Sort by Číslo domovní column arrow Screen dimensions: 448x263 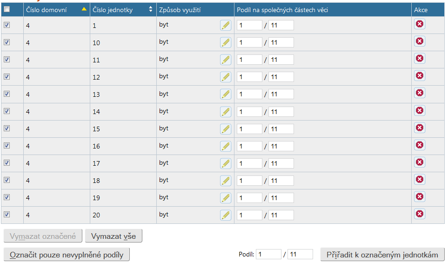point(84,9)
